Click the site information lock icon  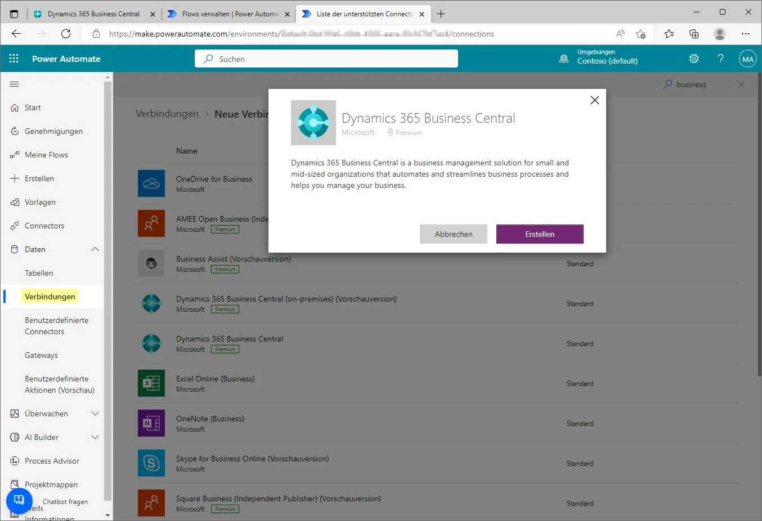pos(96,34)
